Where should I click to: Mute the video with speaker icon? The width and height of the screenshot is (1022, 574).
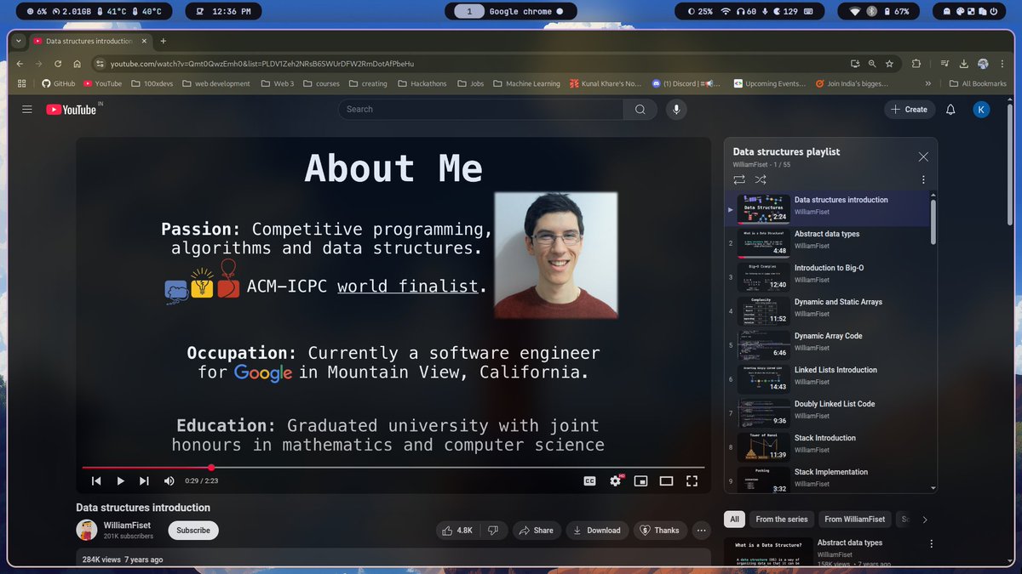click(169, 481)
